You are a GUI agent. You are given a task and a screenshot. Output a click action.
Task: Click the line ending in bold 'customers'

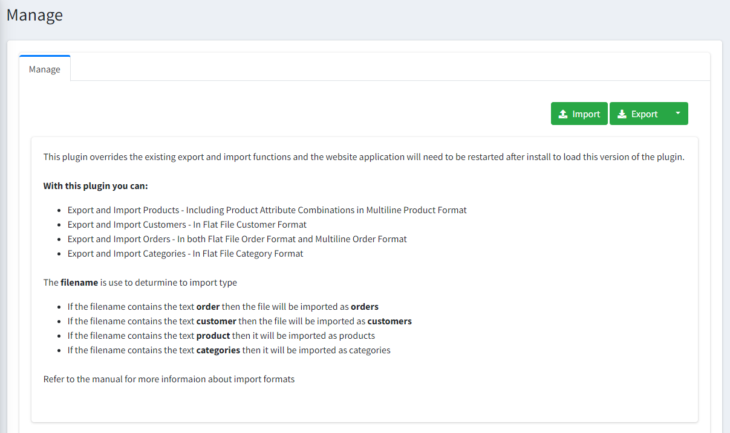(240, 321)
